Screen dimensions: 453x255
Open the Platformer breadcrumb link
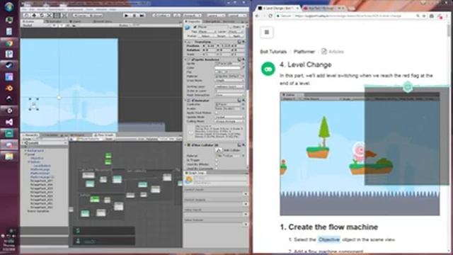[304, 52]
